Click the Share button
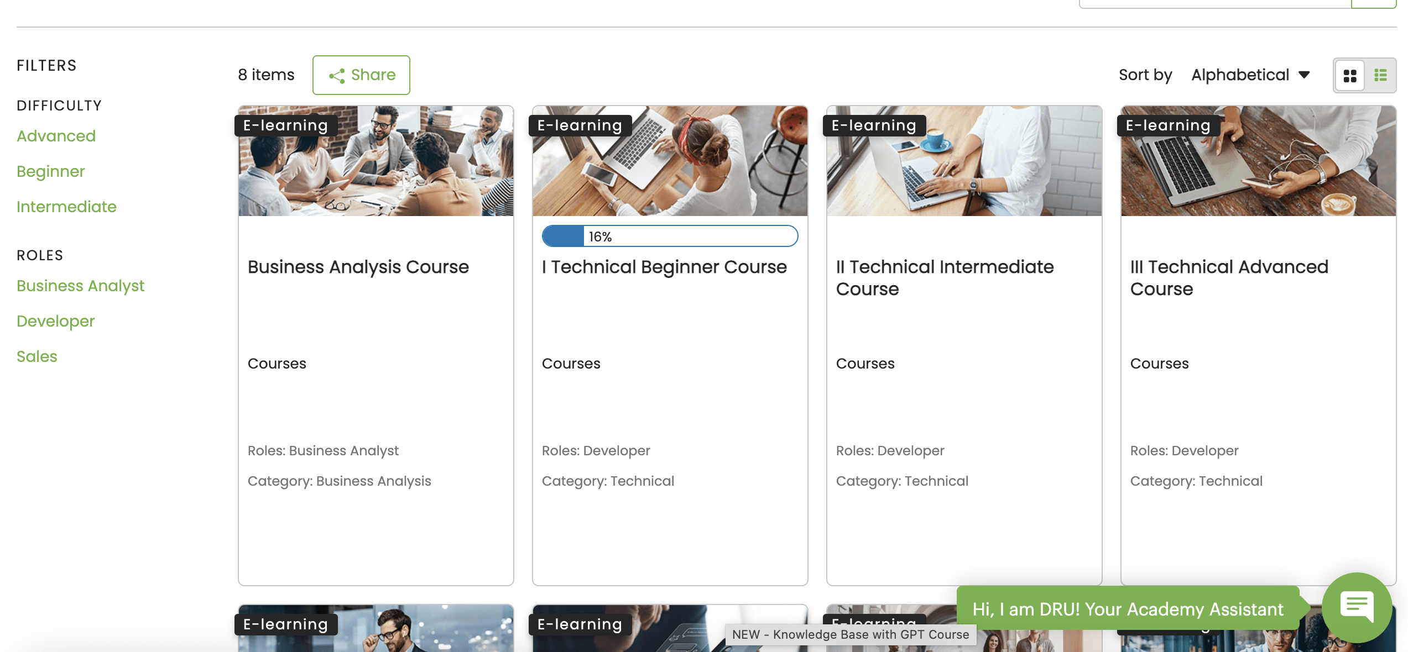1408x652 pixels. coord(361,75)
